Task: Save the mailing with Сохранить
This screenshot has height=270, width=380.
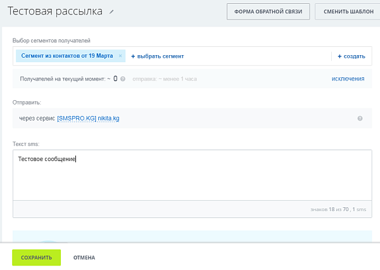Action: pos(36,257)
